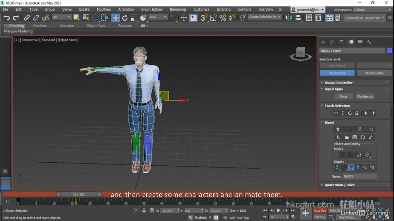Activate the Select and Link tool
This screenshot has height=221, width=394.
(x=27, y=18)
